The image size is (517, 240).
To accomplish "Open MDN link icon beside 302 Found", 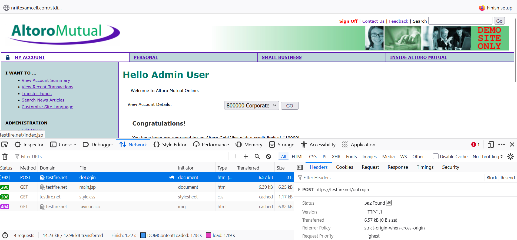I will (389, 203).
